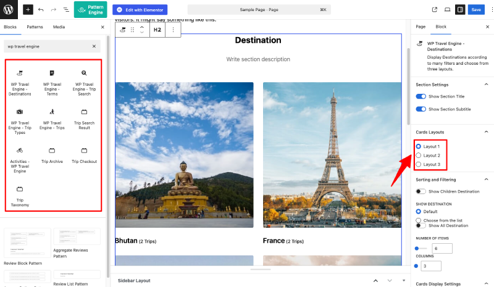Image resolution: width=494 pixels, height=287 pixels.
Task: Insert WP Travel Engine Trip Search block
Action: (84, 83)
